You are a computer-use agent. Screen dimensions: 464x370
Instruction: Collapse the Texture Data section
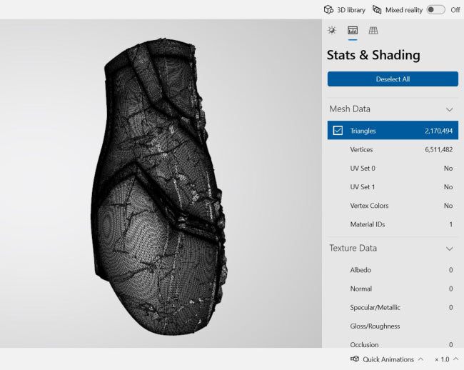[450, 249]
